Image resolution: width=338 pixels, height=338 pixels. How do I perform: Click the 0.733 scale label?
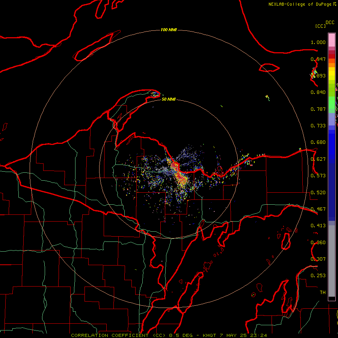tap(318, 126)
